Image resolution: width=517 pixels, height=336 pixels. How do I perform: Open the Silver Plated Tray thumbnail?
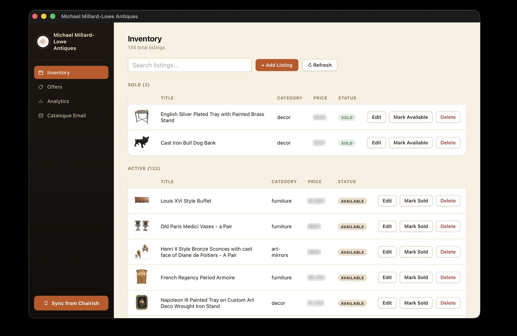142,117
